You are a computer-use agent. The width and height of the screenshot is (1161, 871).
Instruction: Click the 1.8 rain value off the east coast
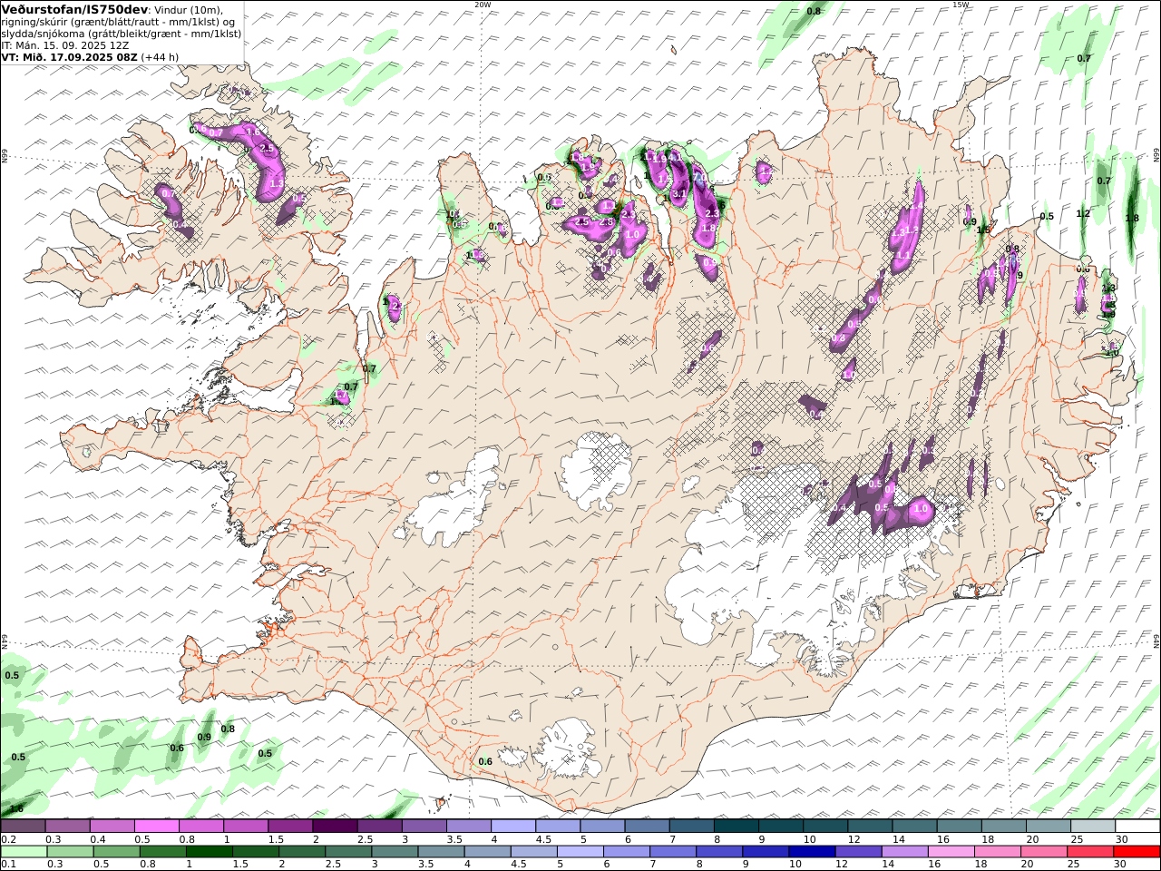click(x=1132, y=219)
